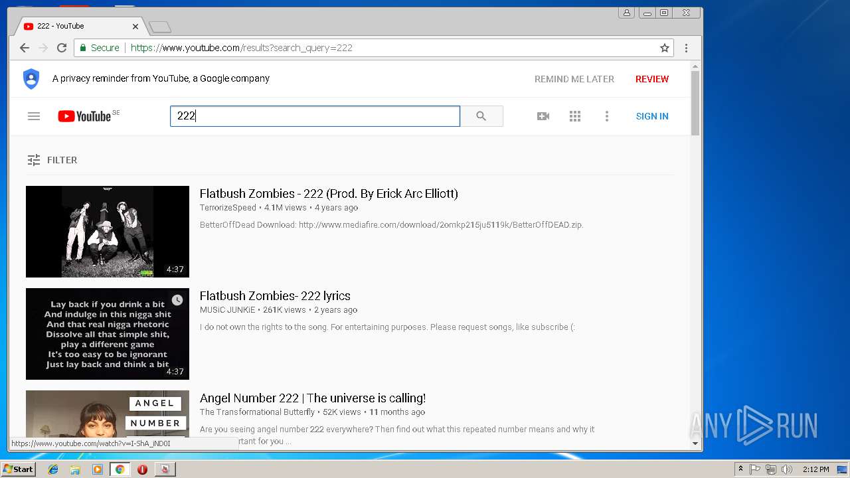Open YouTube settings three-dot icon

coord(606,116)
